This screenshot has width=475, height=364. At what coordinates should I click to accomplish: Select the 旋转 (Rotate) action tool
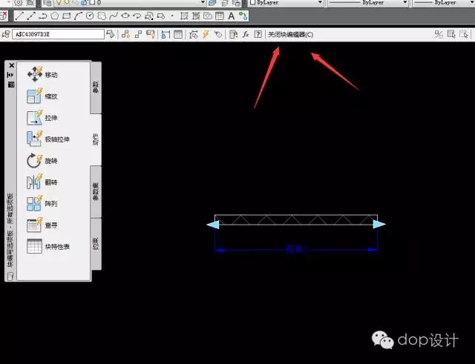(36, 160)
